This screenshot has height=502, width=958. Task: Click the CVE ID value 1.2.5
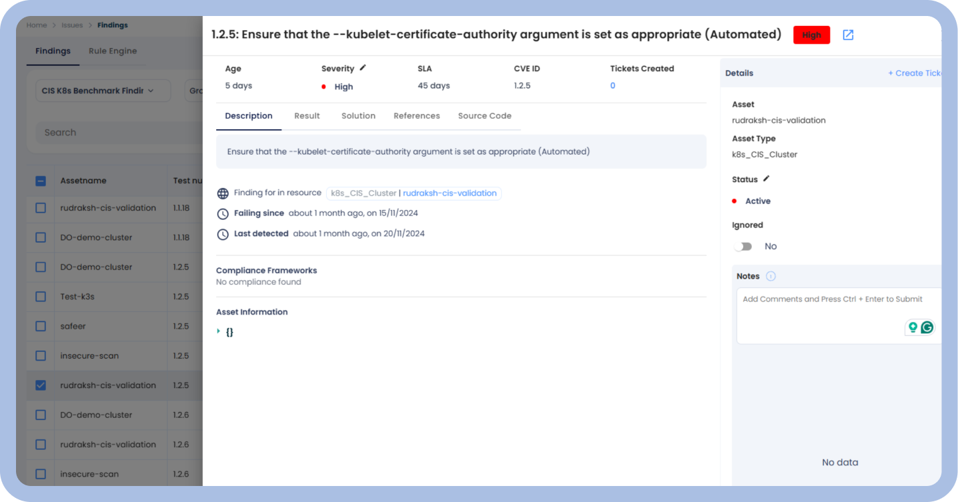(x=522, y=86)
